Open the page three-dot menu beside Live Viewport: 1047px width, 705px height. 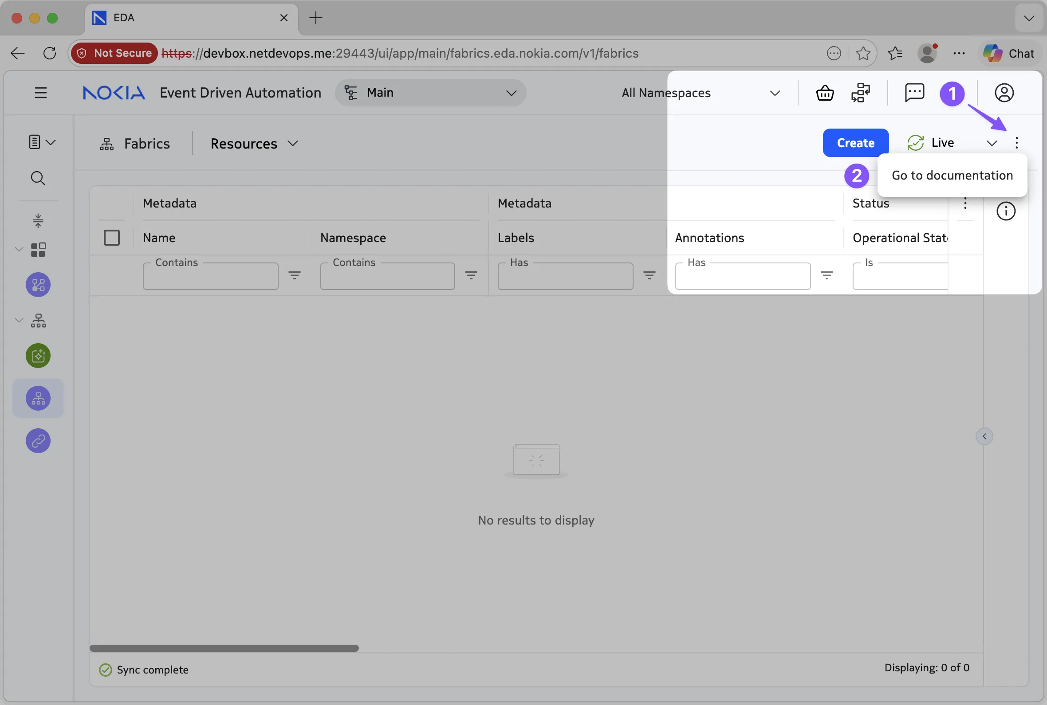point(1016,142)
